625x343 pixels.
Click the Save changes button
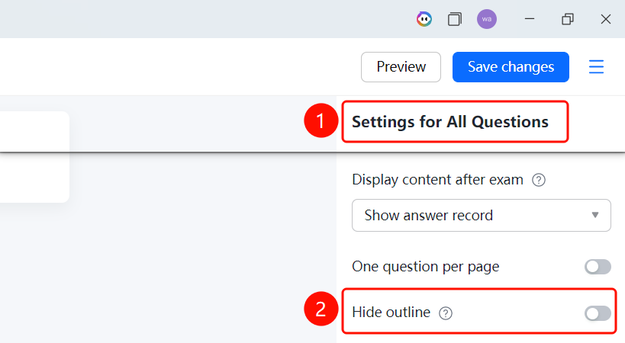coord(511,67)
